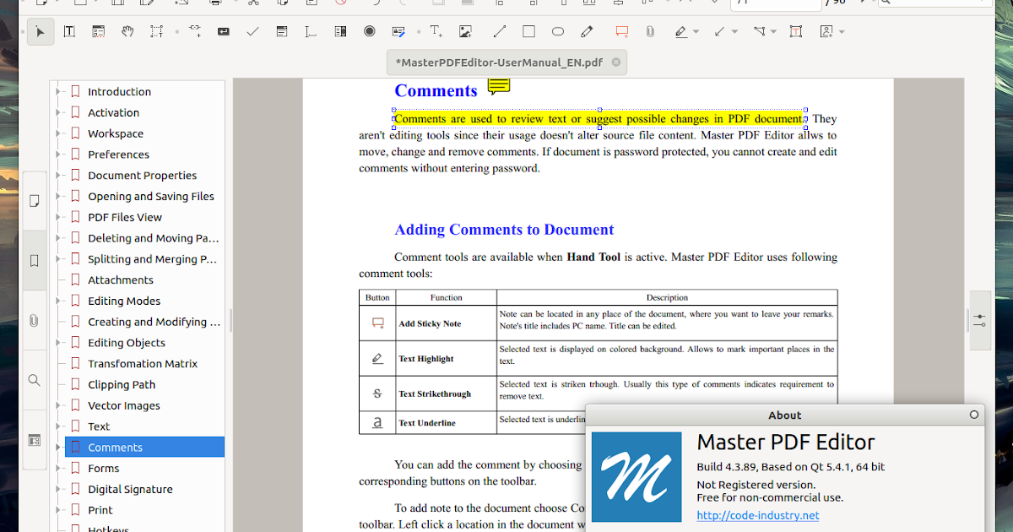Open the Transfomation Matrix bookmark
This screenshot has width=1013, height=532.
pyautogui.click(x=143, y=364)
